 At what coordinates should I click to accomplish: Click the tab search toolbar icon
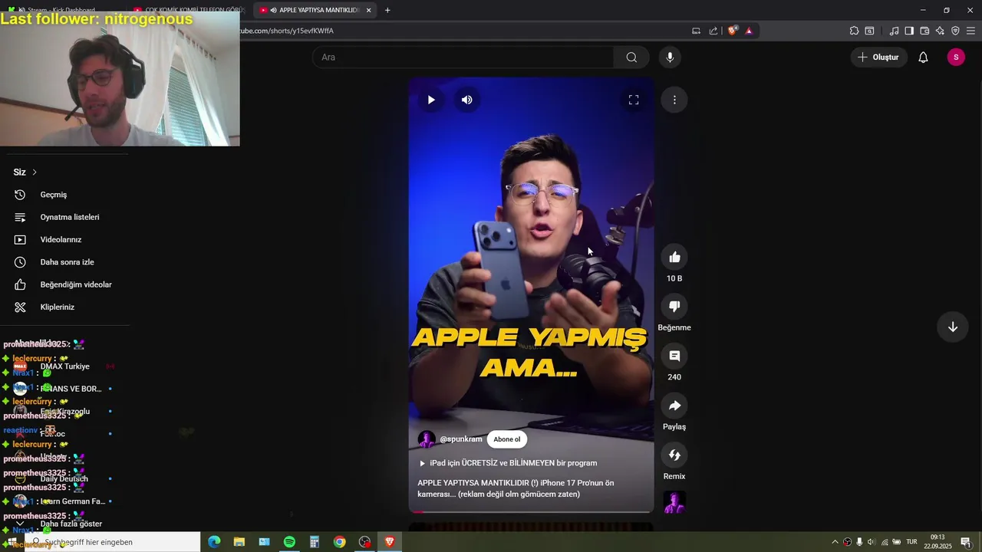tap(869, 31)
